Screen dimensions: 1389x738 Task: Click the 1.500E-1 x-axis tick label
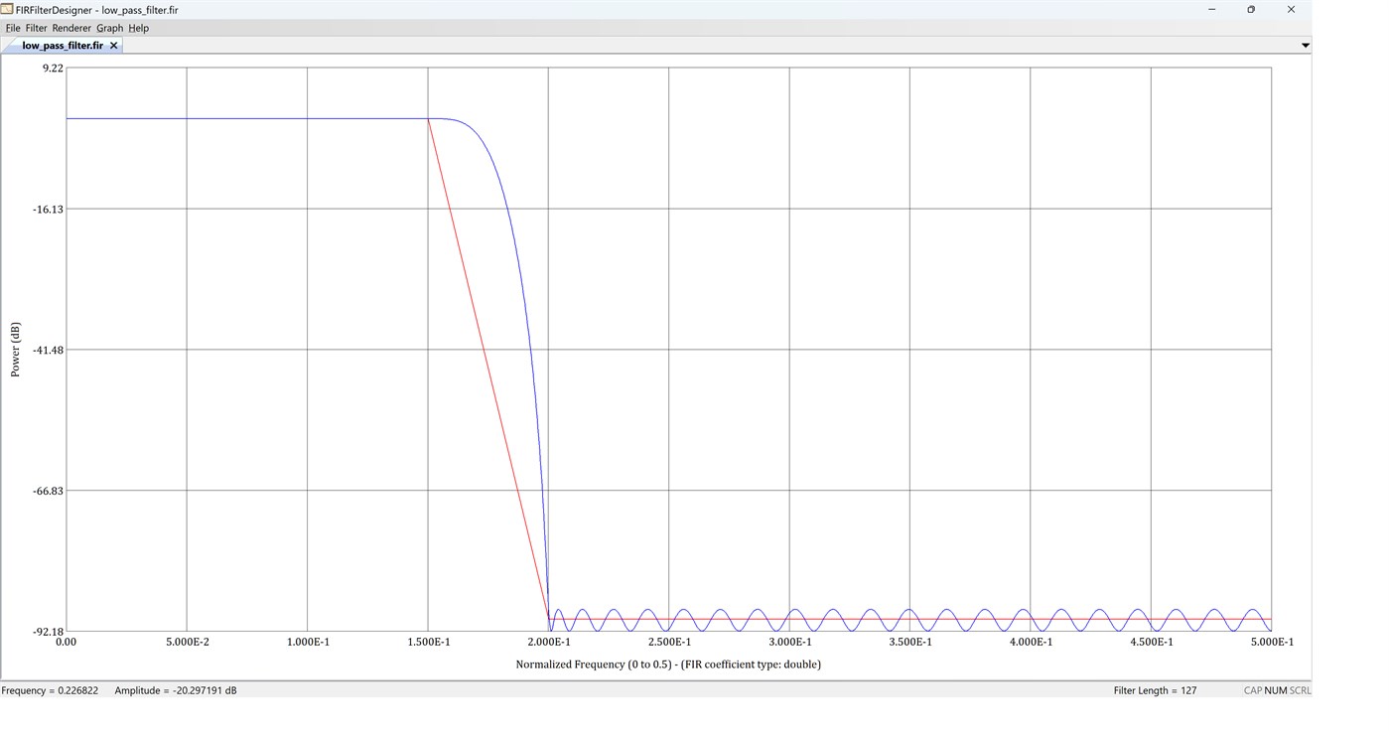tap(427, 643)
